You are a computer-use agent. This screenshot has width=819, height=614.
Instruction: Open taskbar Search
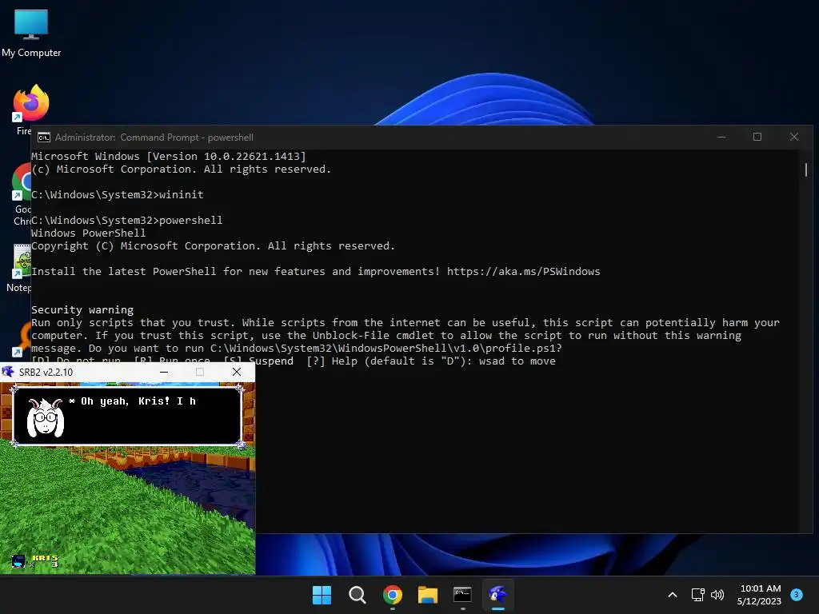[358, 595]
